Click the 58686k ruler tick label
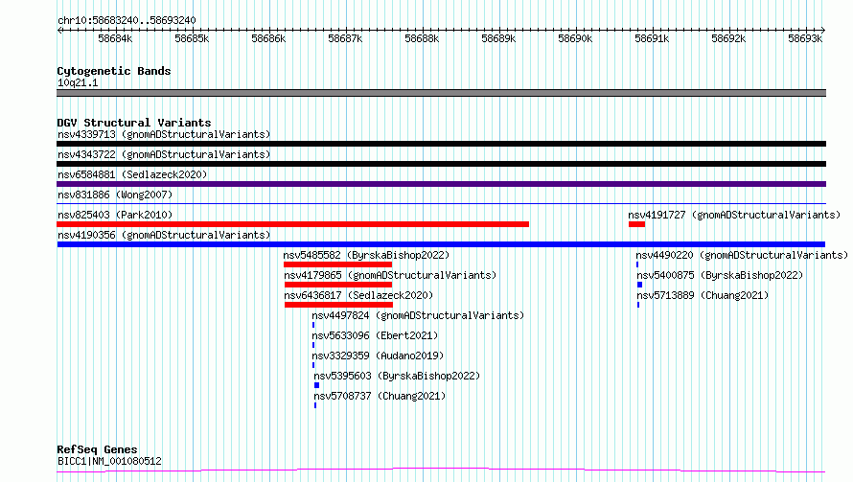The height and width of the screenshot is (482, 853). 268,38
